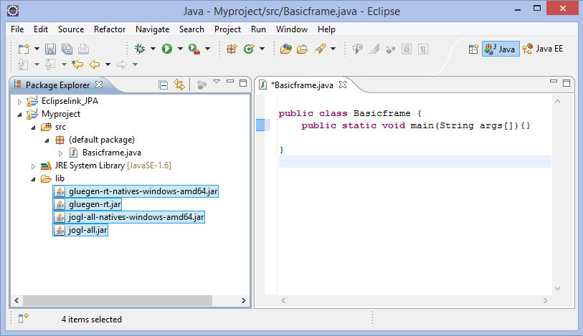Select jogl-all-natives-windows-amd64.jar
Image resolution: width=583 pixels, height=336 pixels.
pyautogui.click(x=128, y=217)
